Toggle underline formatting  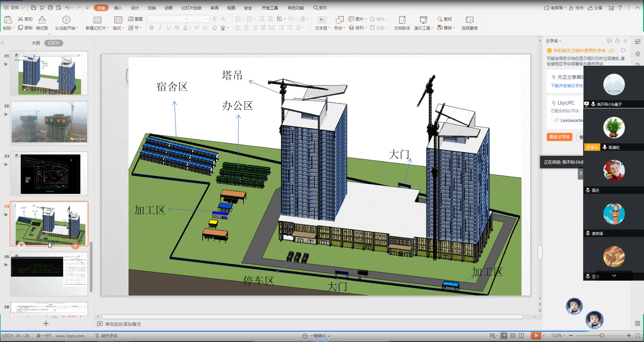[x=168, y=28]
